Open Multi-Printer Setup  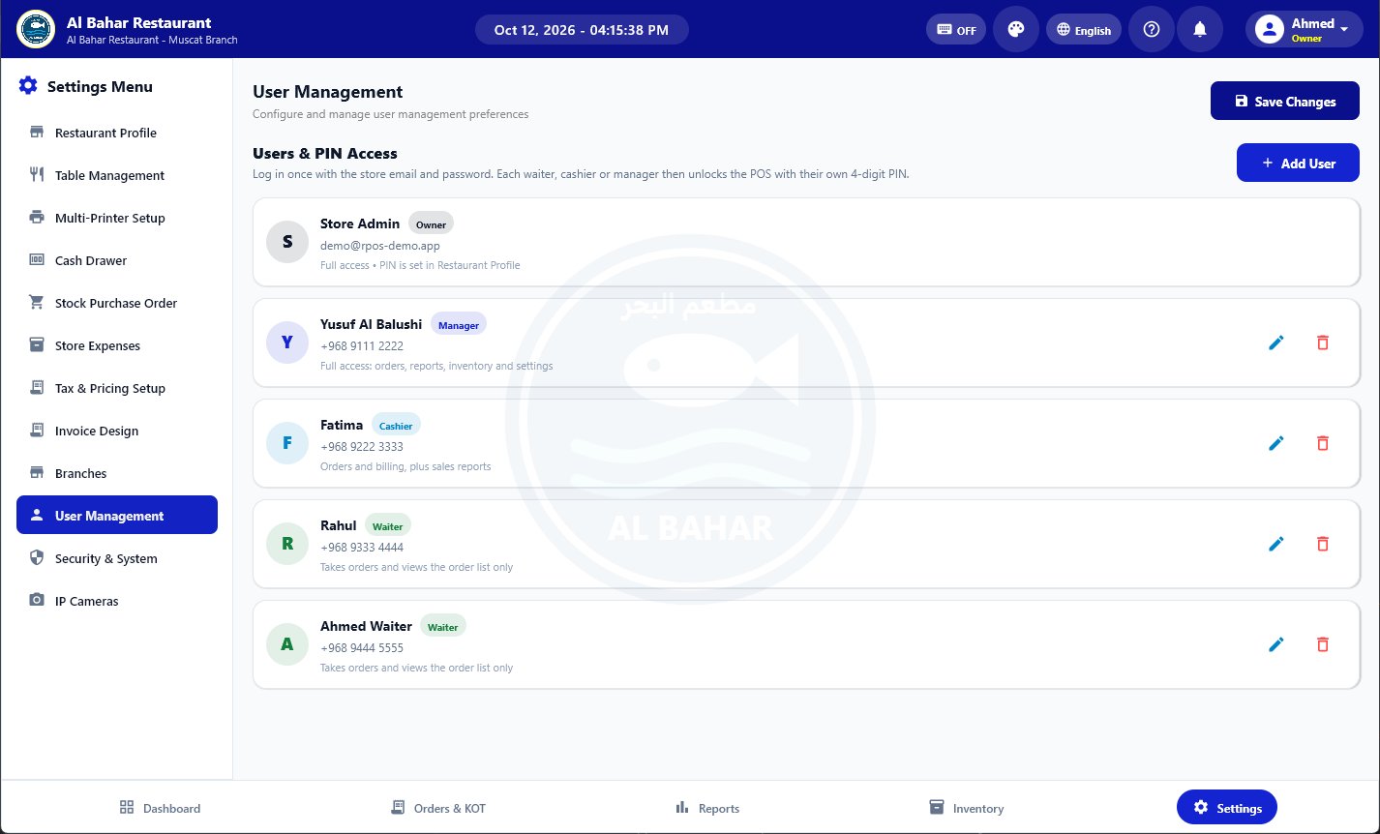tap(117, 218)
